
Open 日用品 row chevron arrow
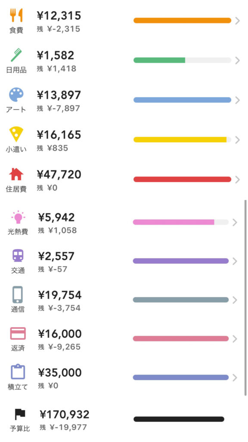[237, 60]
